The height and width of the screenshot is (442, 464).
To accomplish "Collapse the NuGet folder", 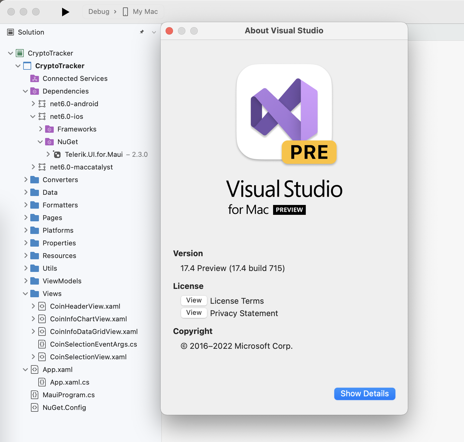I will tap(40, 142).
